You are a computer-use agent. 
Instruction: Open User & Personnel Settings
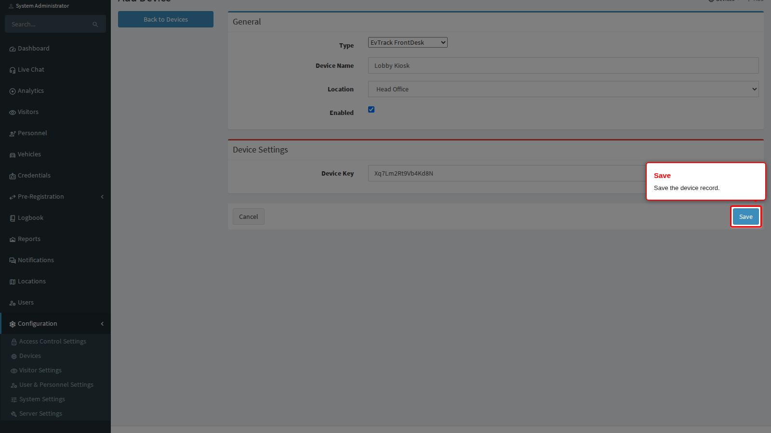(x=56, y=385)
